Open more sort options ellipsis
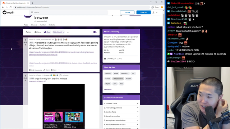The image size is (230, 129). (68, 32)
